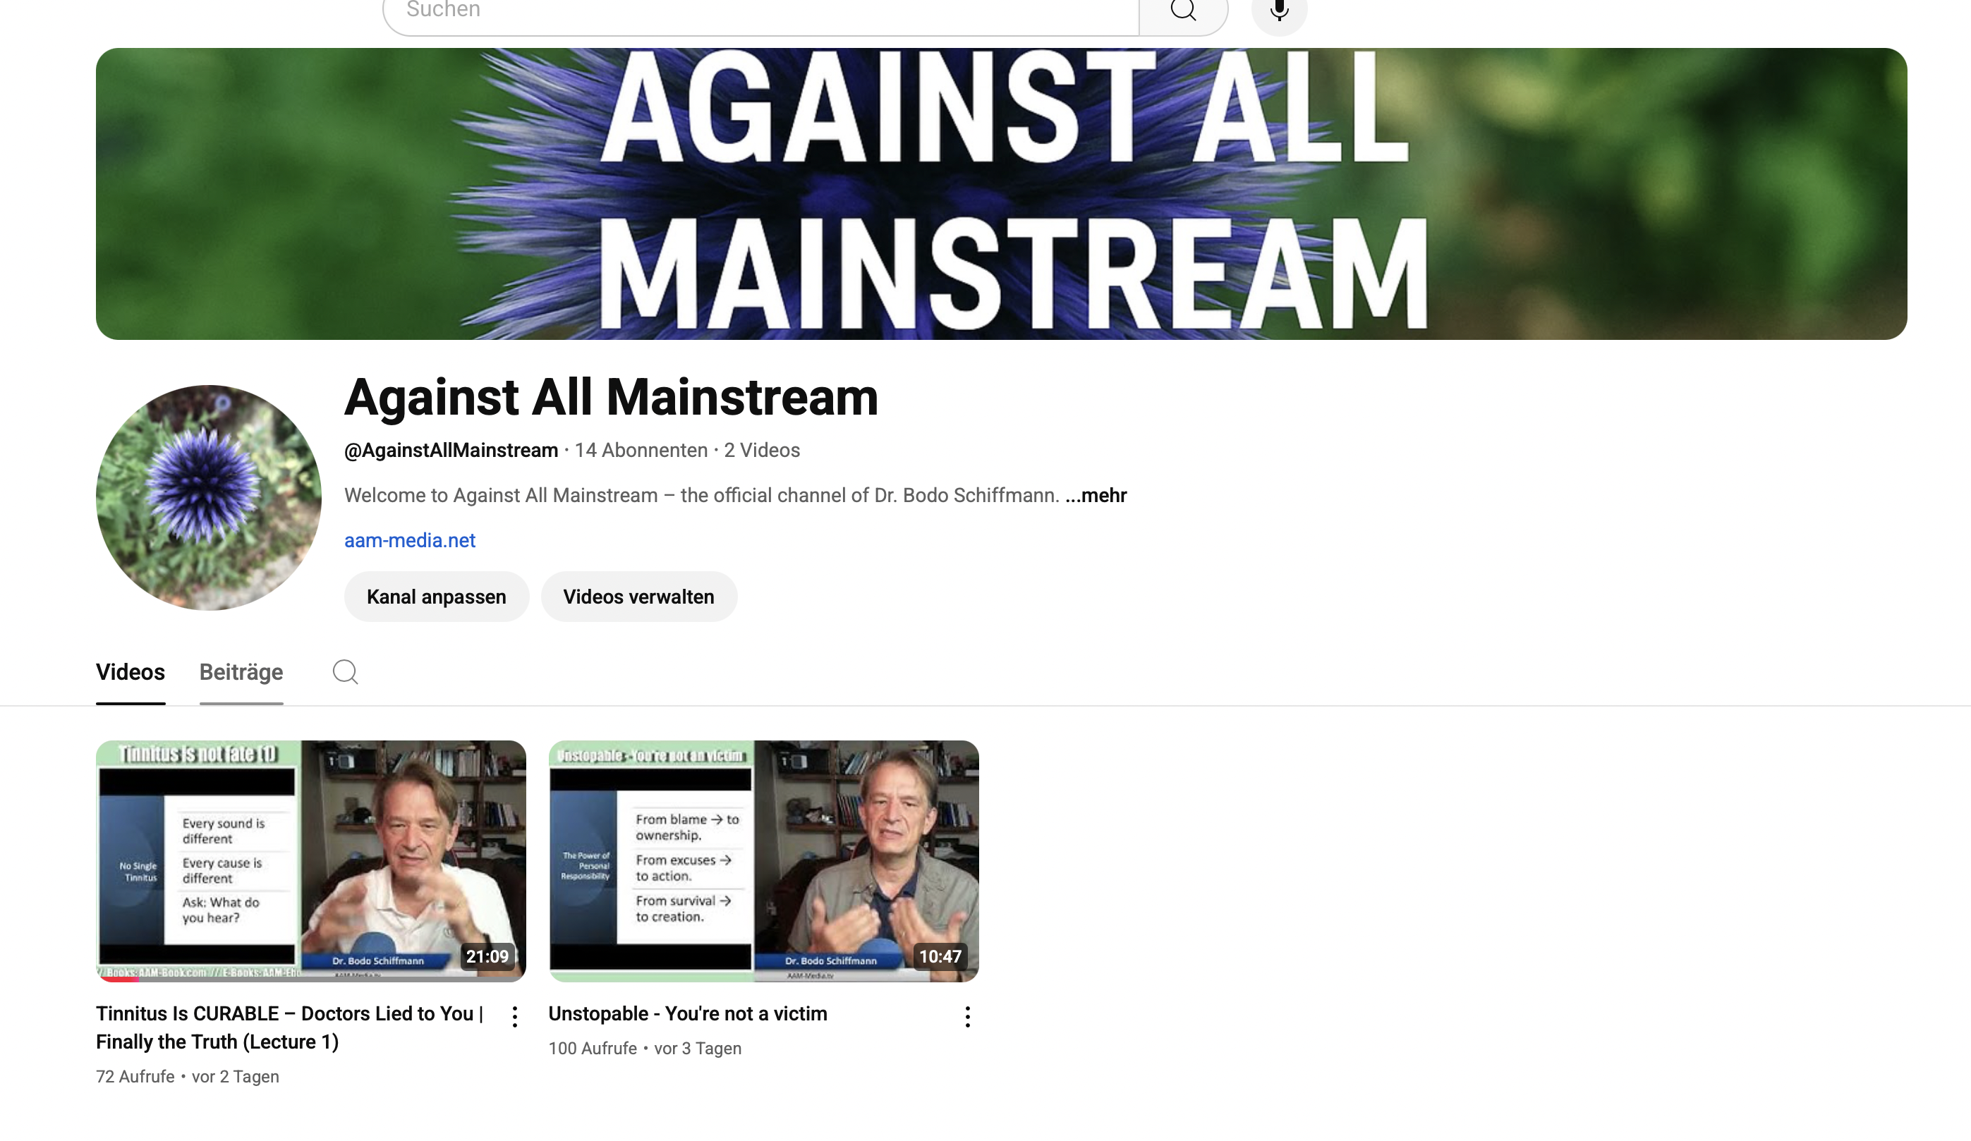Open Kanal anpassen
Viewport: 1971px width, 1141px height.
click(x=436, y=596)
